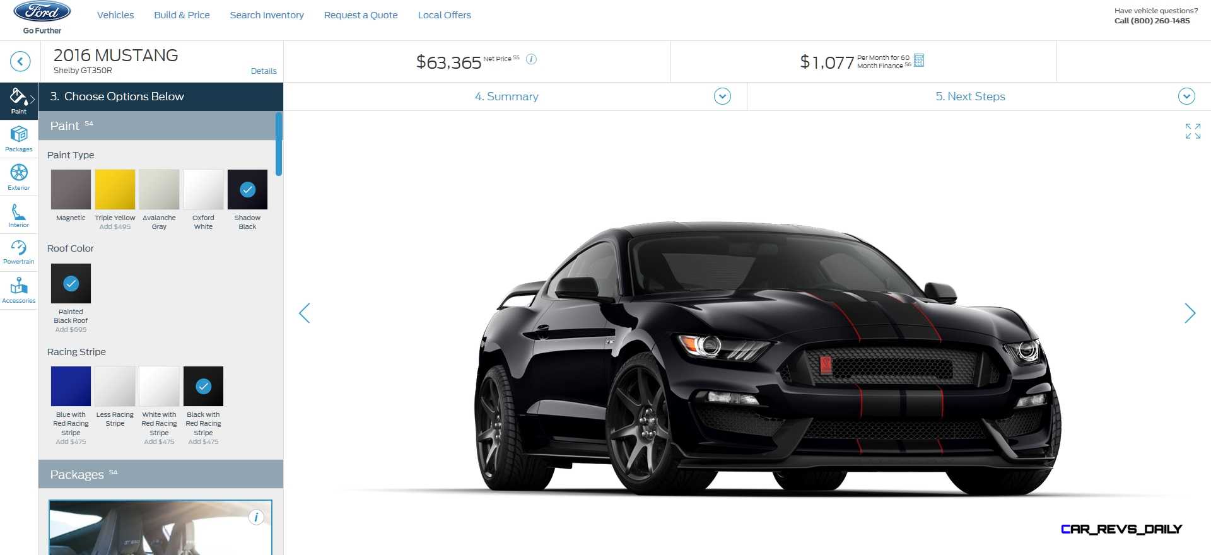Click the round back arrow button
Screen dimensions: 1211x555
20,61
